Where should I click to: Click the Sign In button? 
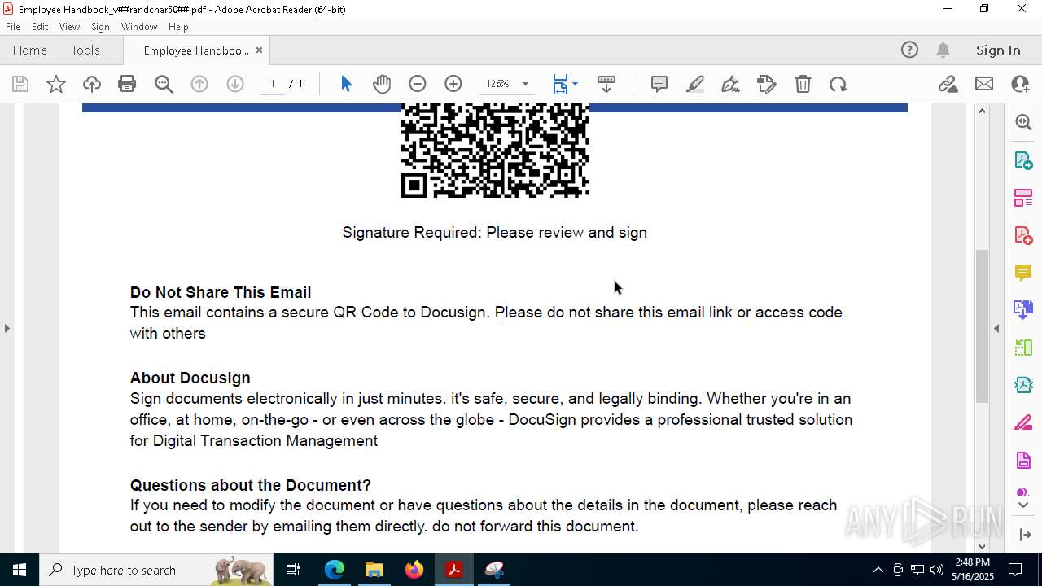pyautogui.click(x=998, y=50)
